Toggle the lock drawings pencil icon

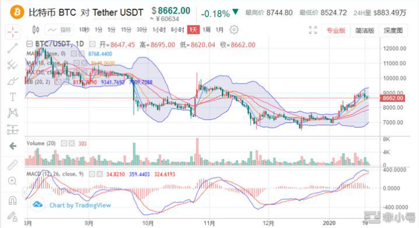12,216
